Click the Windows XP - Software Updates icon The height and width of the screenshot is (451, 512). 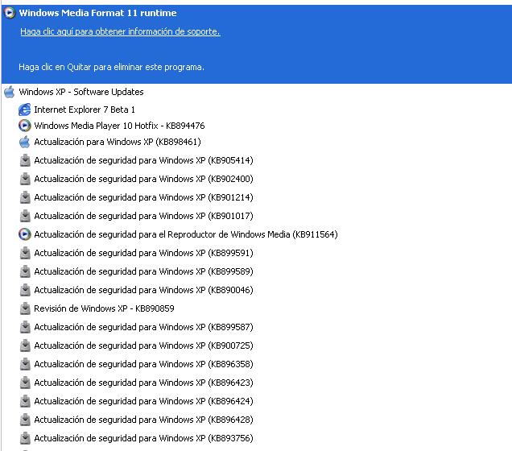coord(10,92)
